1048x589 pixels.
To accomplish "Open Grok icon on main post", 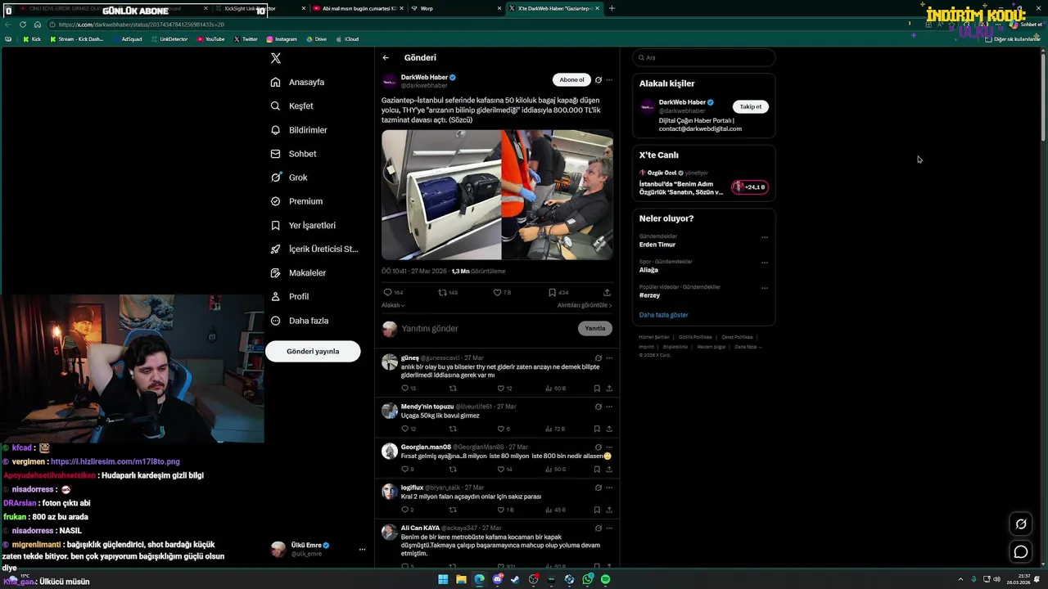I will 599,80.
